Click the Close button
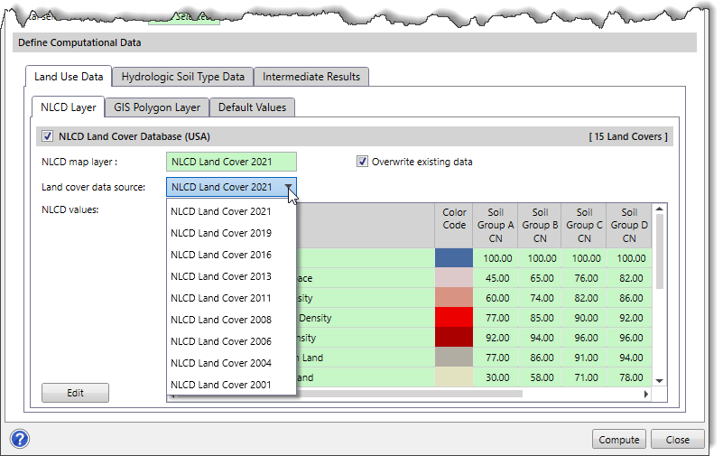 [x=677, y=440]
